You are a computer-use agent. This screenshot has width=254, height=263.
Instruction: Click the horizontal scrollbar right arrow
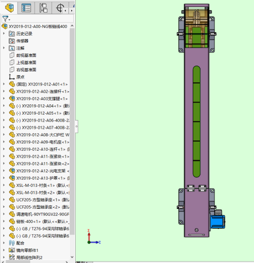(67, 262)
